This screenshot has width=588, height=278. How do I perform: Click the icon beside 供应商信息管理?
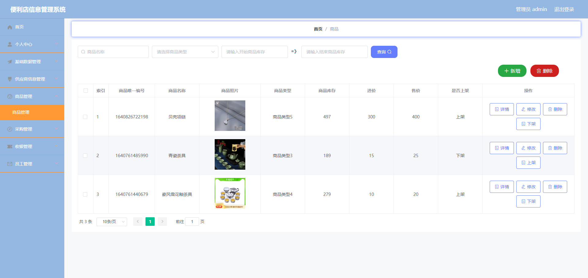[10, 79]
